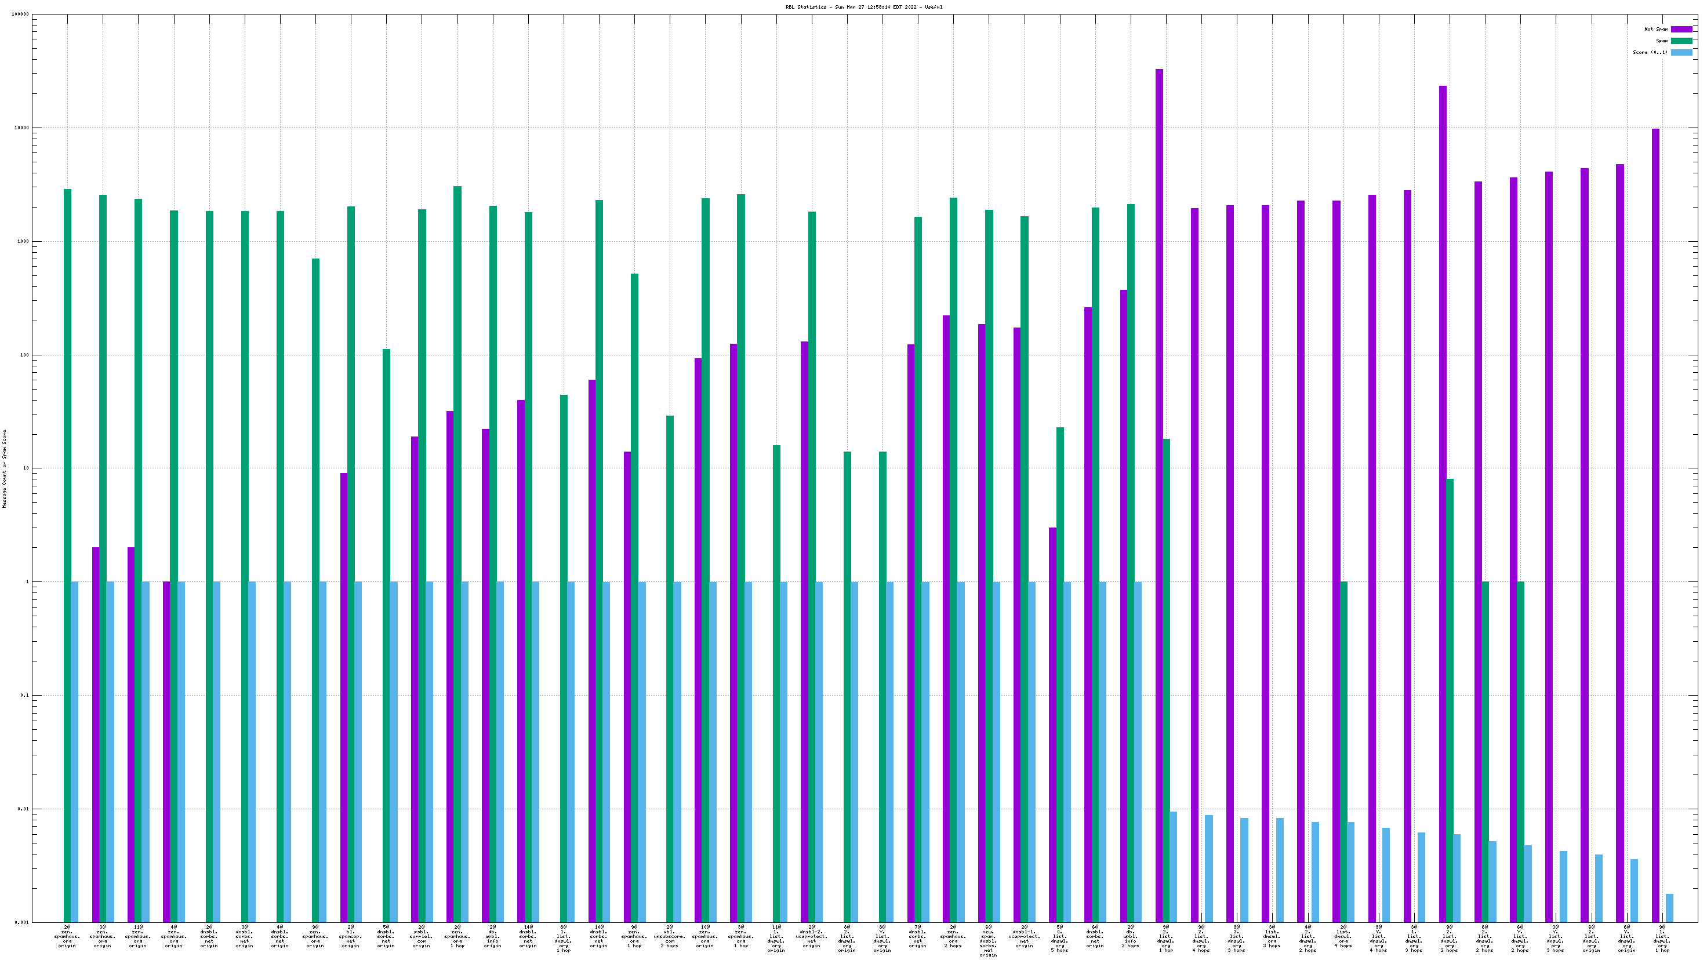Click the new.spam.dnsbl.sorbs.net origin label
Screen dimensions: 1707x960
(988, 942)
